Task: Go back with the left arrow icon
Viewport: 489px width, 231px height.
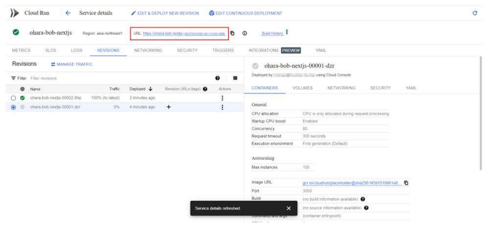Action: [x=68, y=13]
